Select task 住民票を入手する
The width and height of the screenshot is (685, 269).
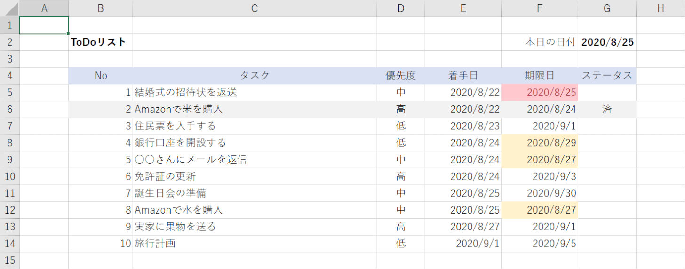[x=255, y=126]
